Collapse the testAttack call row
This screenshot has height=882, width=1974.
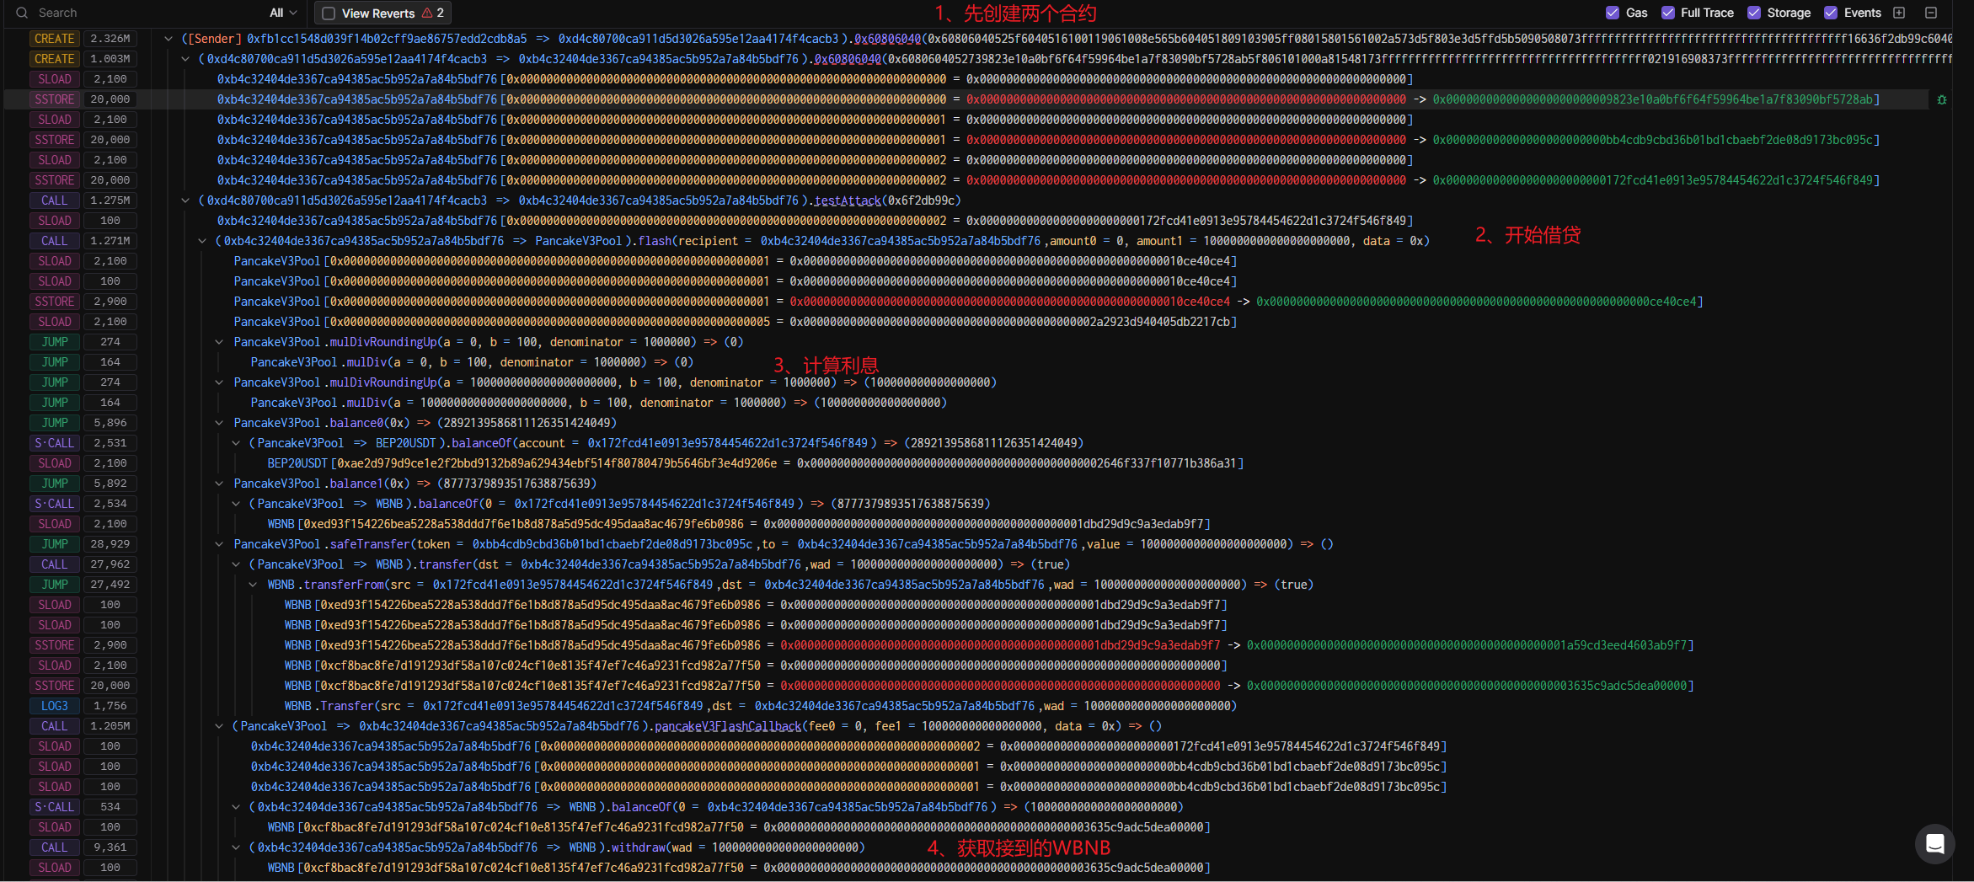point(185,200)
